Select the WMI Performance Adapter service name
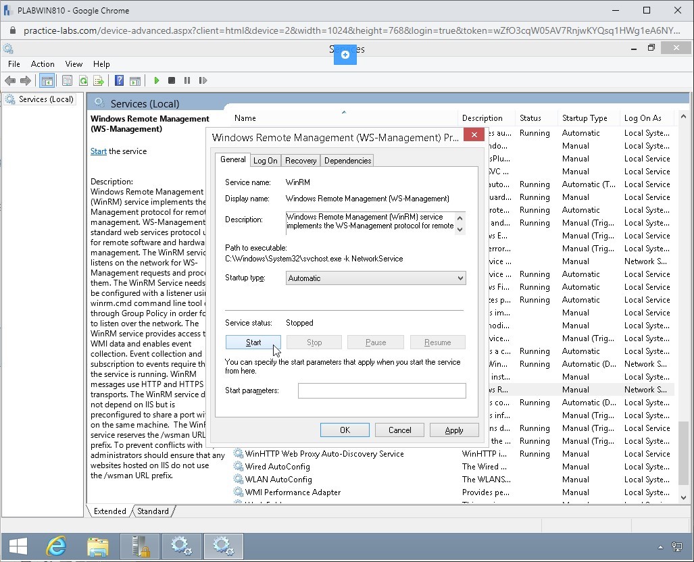The image size is (694, 562). [293, 492]
